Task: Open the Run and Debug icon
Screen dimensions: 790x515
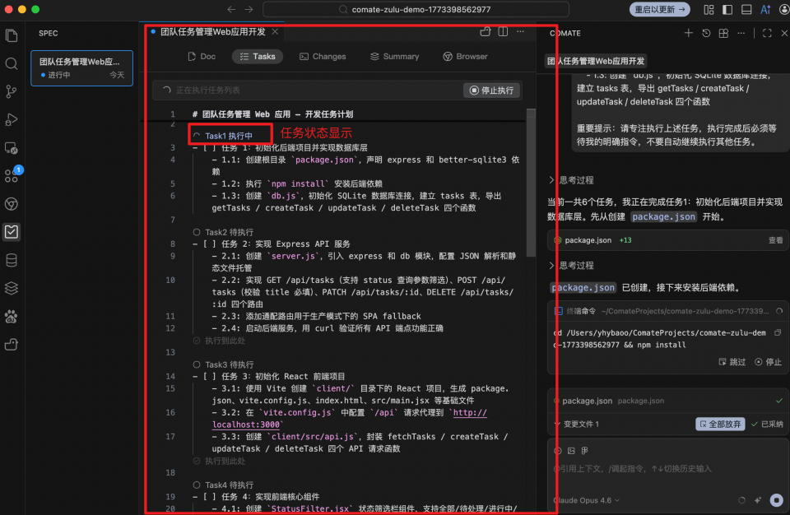Action: point(11,119)
